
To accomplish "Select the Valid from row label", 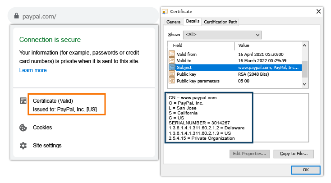I will click(x=187, y=54).
